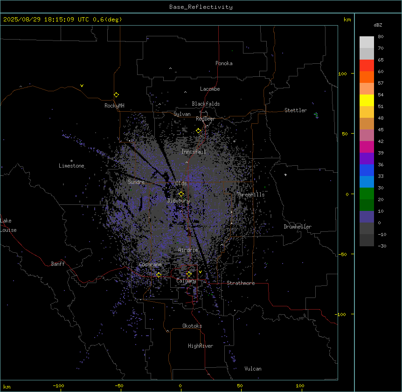Select the Okotoks label
The height and width of the screenshot is (392, 402).
click(192, 326)
